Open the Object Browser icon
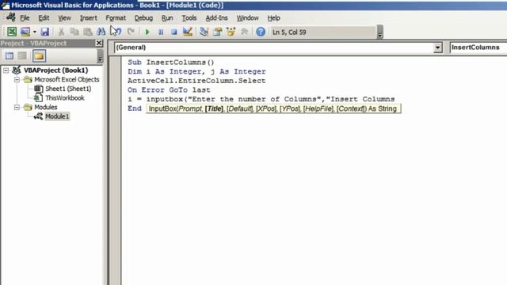507x285 pixels. click(231, 32)
